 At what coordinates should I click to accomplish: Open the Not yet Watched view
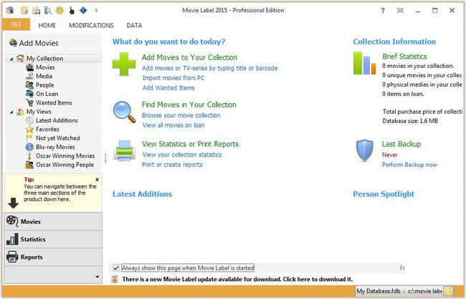click(x=53, y=138)
